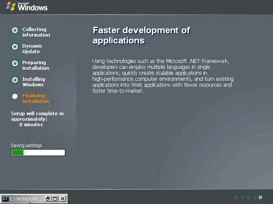
Task: Click the 'Collecting information' step label
Action: tap(36, 32)
